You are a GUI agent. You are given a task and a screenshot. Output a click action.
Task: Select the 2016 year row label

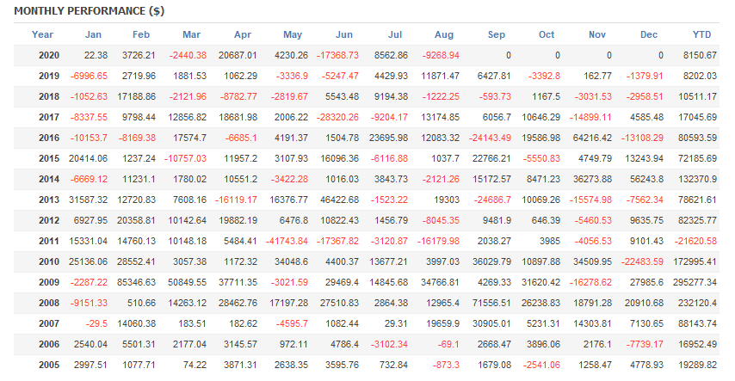(49, 138)
